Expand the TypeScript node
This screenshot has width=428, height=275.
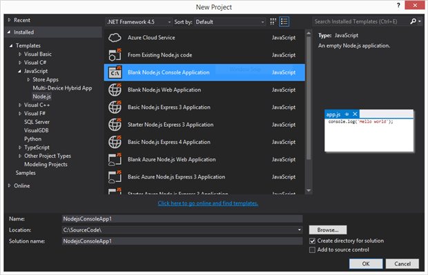[20, 147]
